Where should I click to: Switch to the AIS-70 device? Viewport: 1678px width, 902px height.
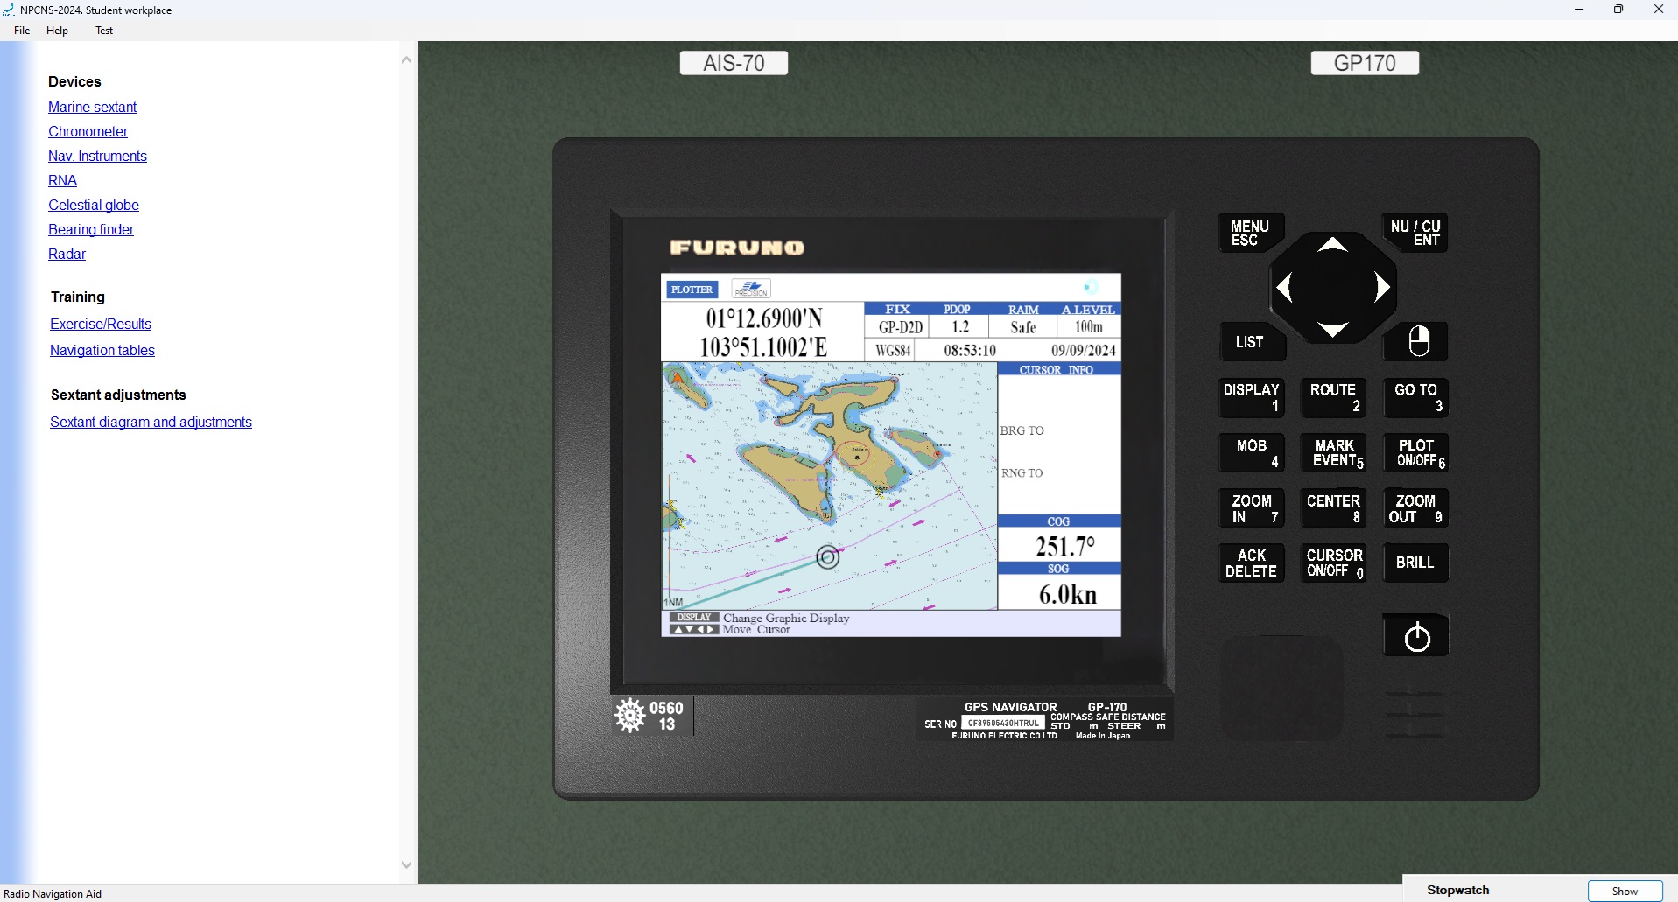click(x=734, y=63)
